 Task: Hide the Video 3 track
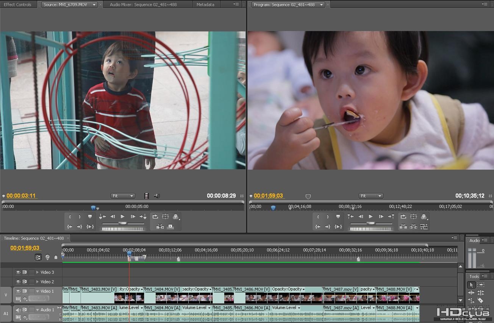(18, 272)
